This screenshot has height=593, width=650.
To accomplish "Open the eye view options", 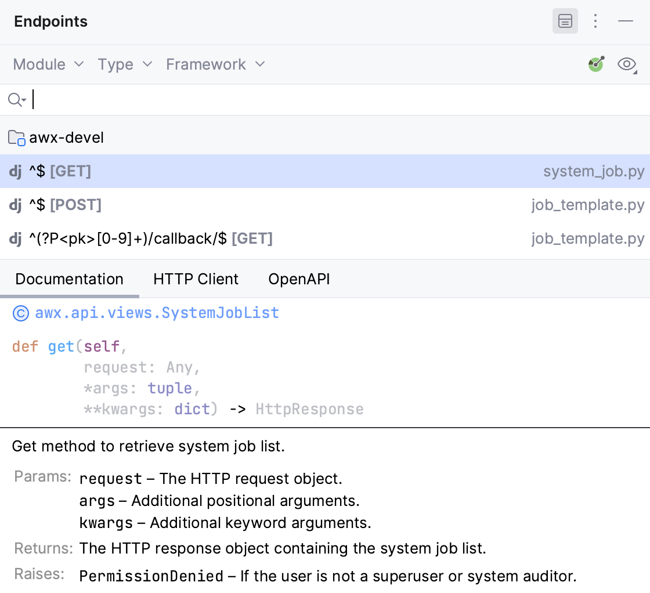I will point(627,64).
